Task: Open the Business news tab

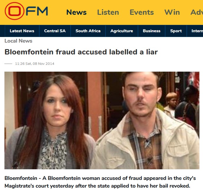Action: [152, 31]
